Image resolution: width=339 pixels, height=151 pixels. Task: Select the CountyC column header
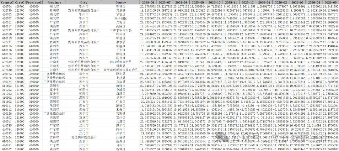pos(7,3)
